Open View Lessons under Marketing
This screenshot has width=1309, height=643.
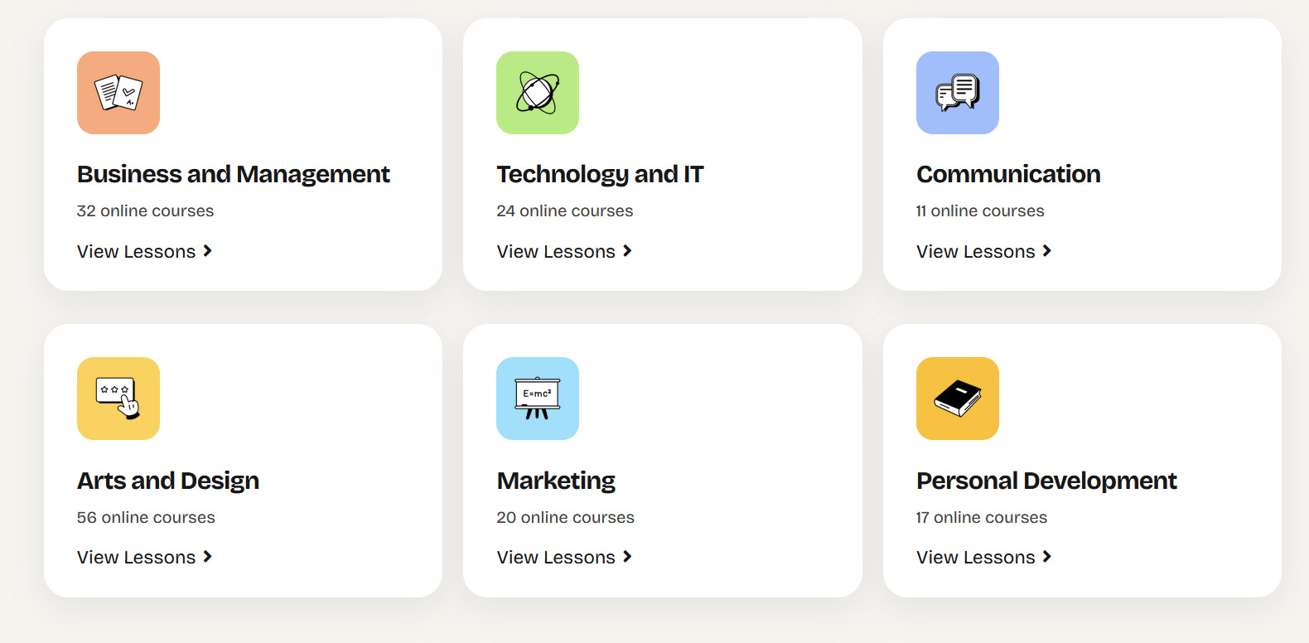pos(564,558)
